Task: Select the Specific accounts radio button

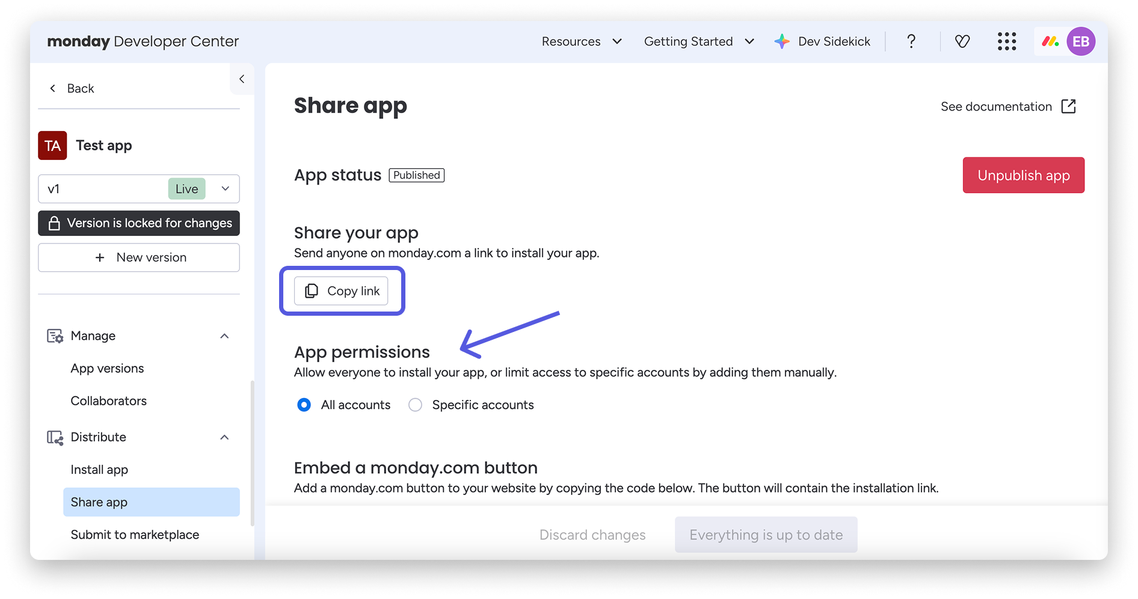Action: pyautogui.click(x=415, y=405)
